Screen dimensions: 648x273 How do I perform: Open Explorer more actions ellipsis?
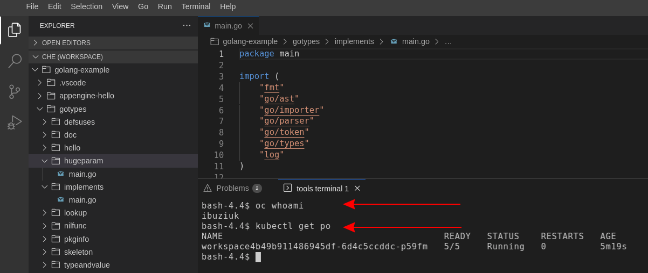click(187, 25)
